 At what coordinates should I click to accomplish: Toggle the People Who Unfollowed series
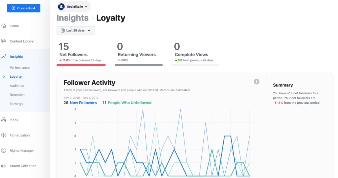coord(129,103)
